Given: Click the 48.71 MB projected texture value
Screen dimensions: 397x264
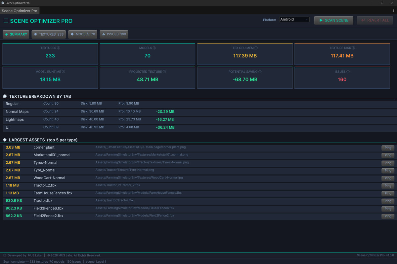Looking at the screenshot, I should coord(148,80).
